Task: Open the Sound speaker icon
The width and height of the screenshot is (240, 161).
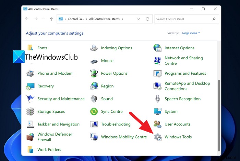Action: click(94, 99)
